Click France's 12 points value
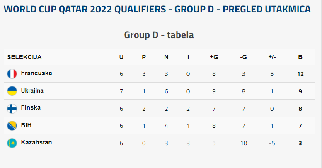Image resolution: width=322 pixels, height=168 pixels. [x=300, y=74]
